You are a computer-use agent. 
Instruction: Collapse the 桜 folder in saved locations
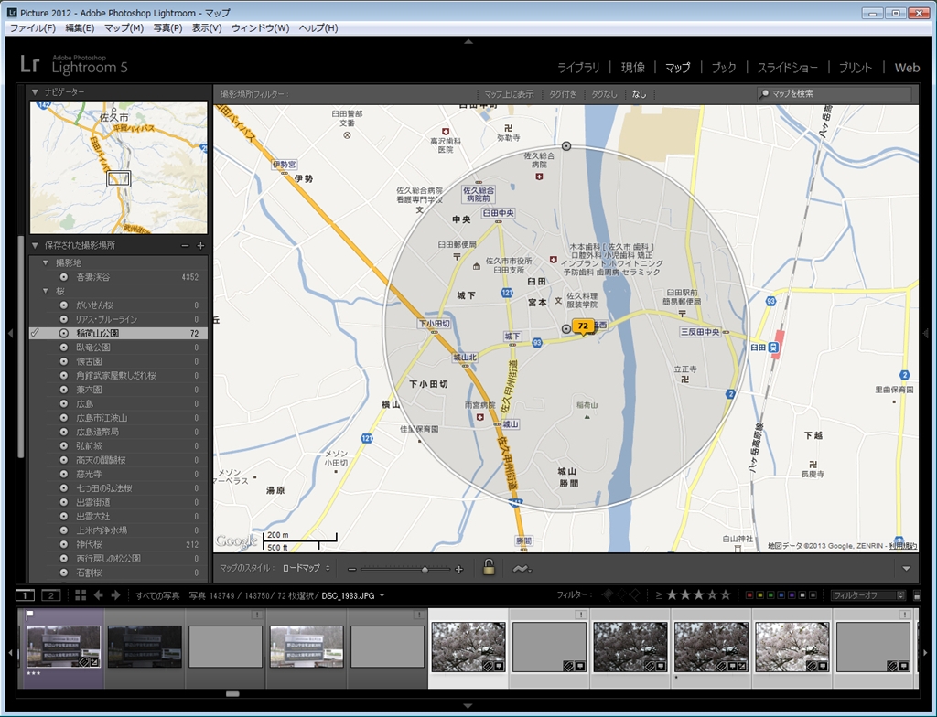point(47,291)
